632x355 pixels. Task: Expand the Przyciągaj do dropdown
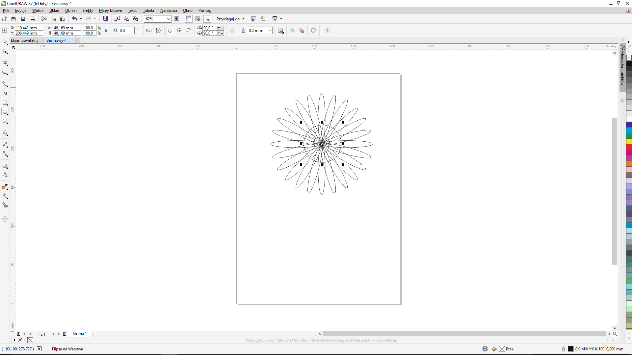[x=243, y=19]
